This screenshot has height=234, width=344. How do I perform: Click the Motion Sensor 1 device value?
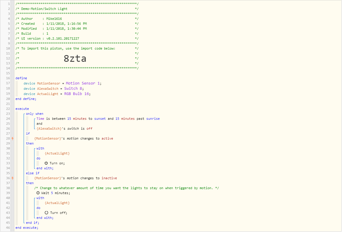[x=83, y=83]
